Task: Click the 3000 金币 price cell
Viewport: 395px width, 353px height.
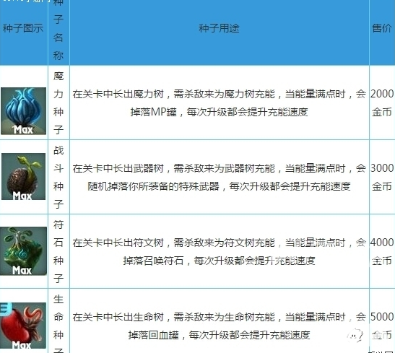Action: 382,178
